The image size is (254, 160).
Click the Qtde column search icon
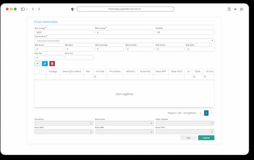(194, 77)
